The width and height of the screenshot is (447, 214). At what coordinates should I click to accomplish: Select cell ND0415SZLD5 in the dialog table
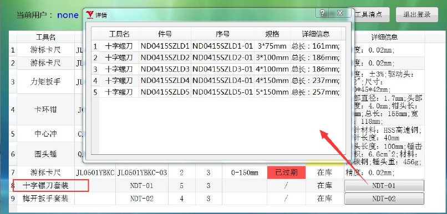(x=165, y=92)
